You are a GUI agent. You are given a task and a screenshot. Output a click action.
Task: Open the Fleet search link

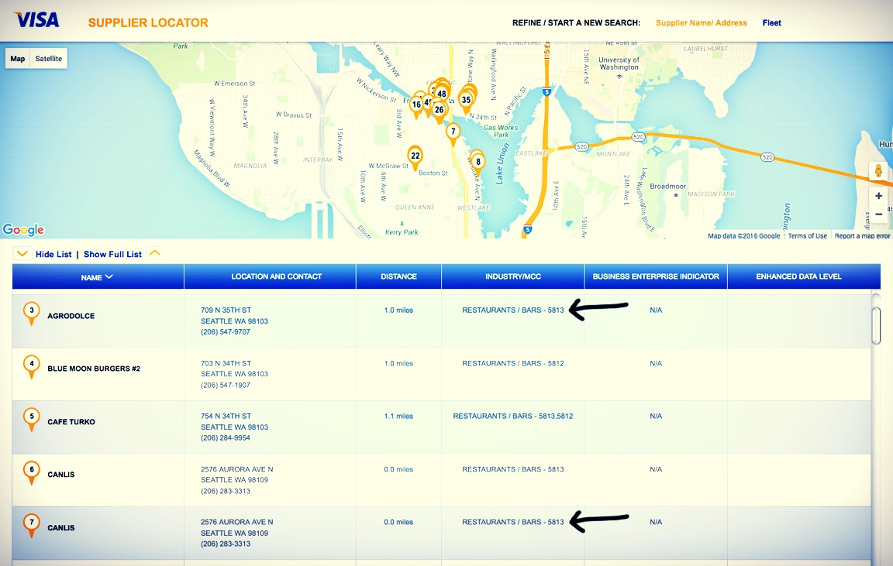pos(772,22)
